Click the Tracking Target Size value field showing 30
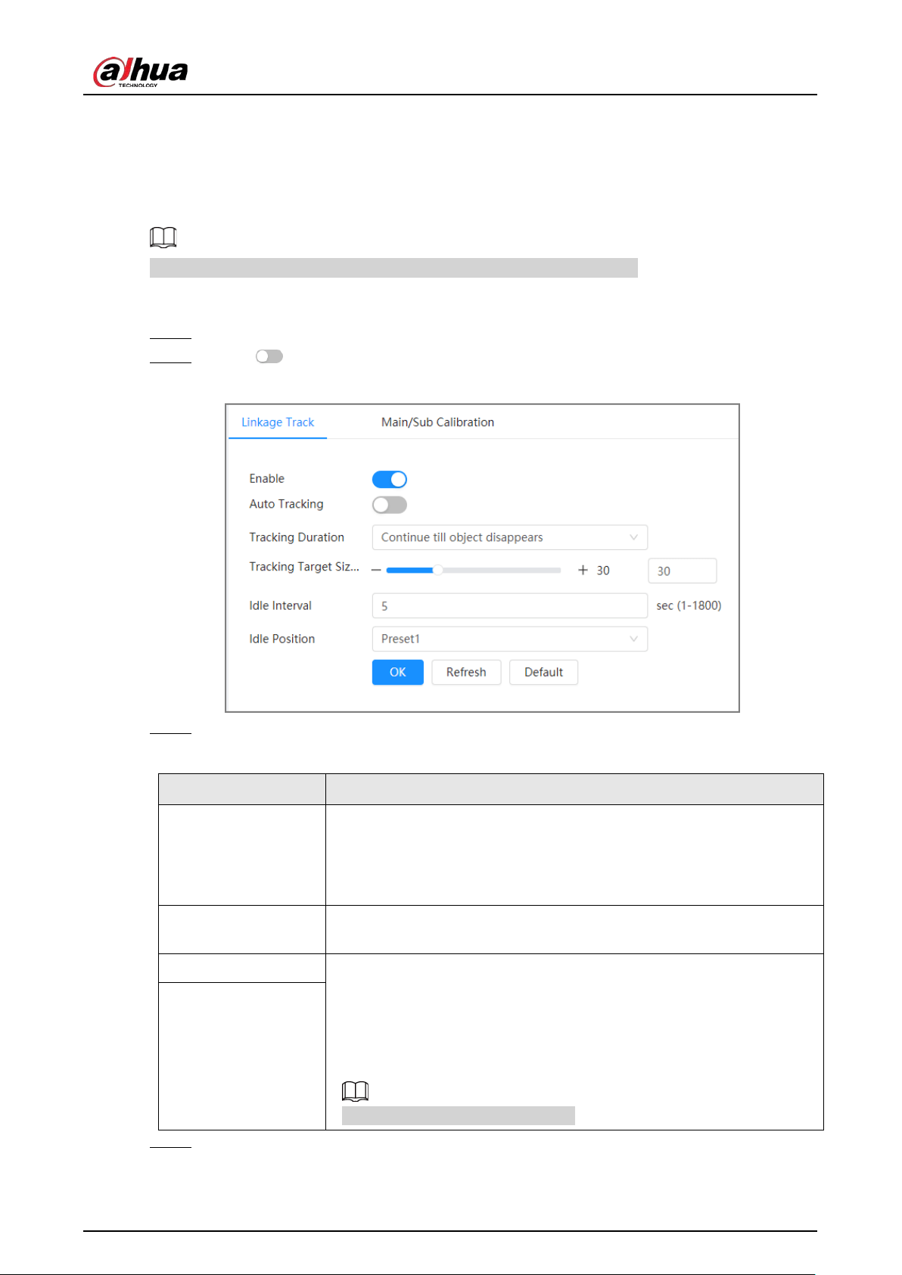Viewport: 902px width, 1275px height. [683, 571]
